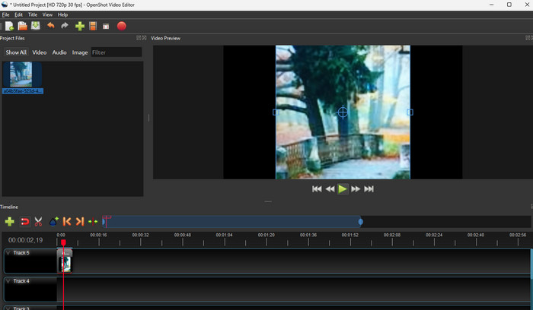Open the View menu

(47, 14)
